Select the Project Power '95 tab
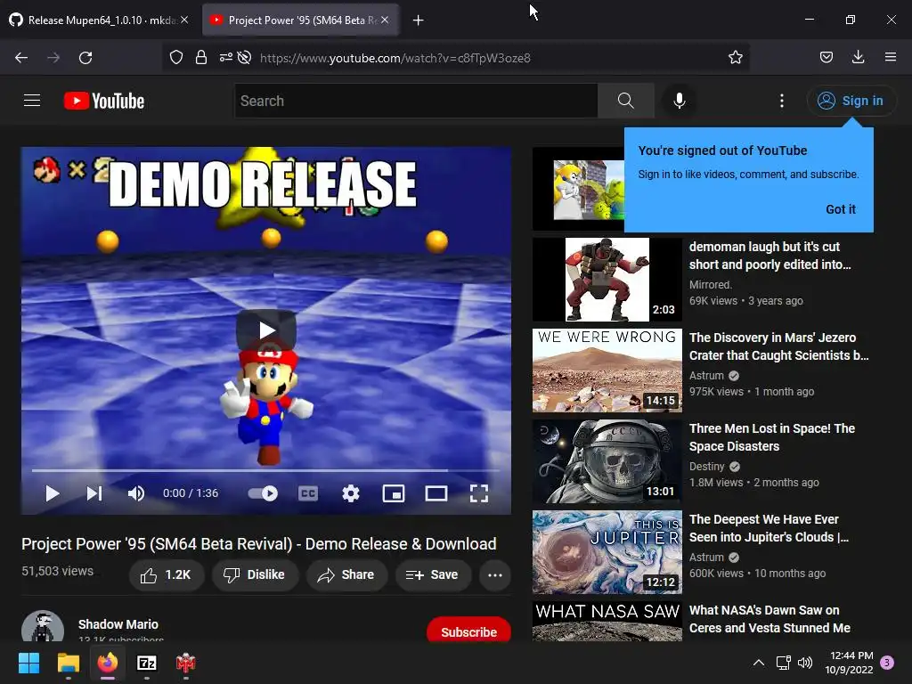 300,20
